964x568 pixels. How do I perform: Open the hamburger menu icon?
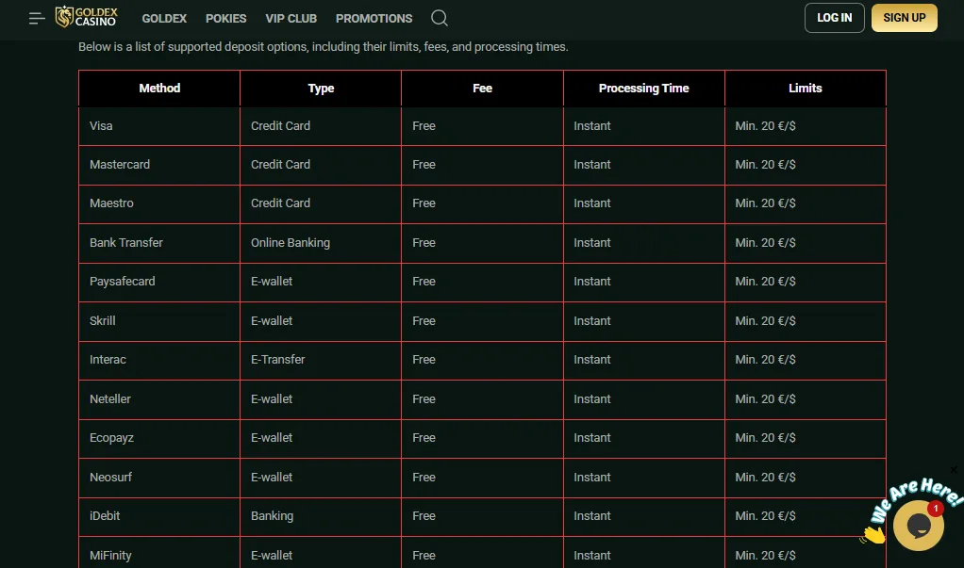37,19
